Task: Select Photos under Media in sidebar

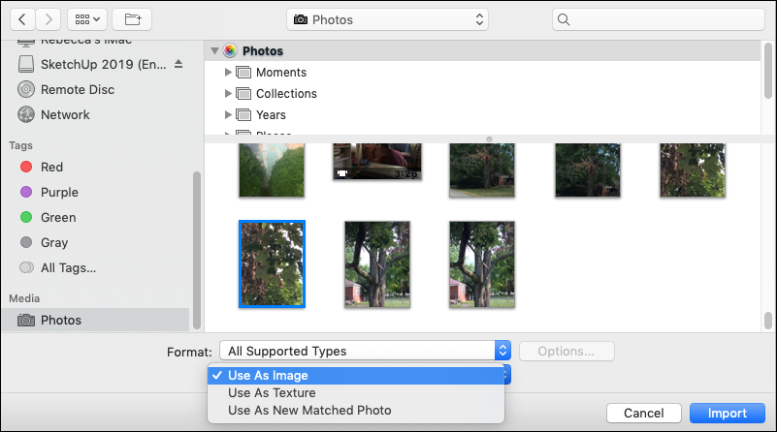Action: [61, 320]
